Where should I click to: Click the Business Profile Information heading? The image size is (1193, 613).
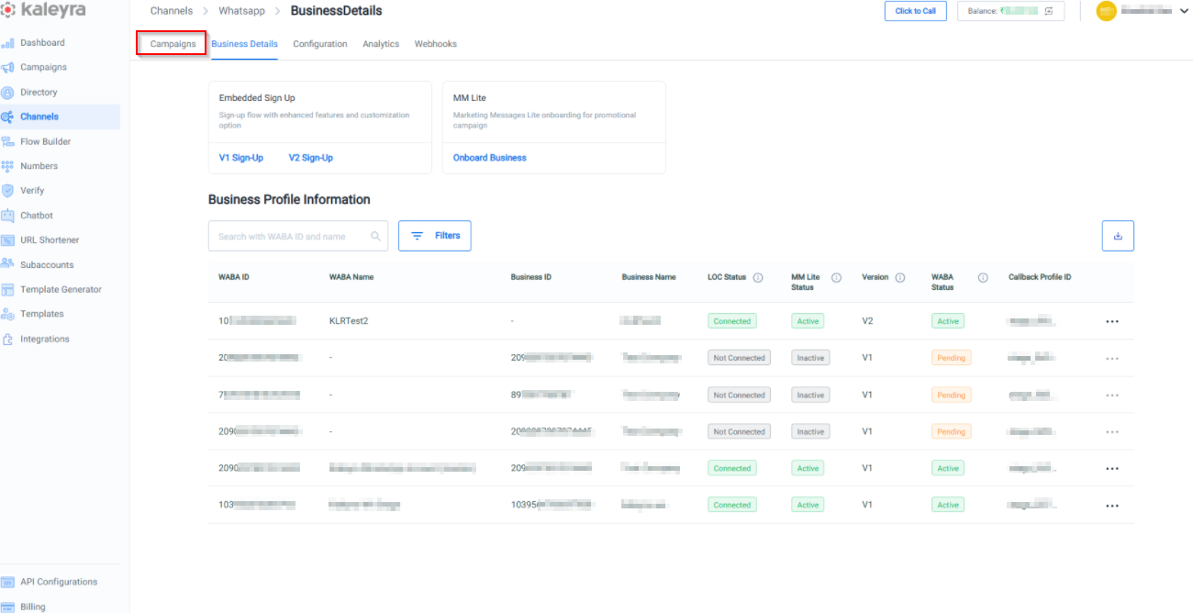tap(289, 199)
